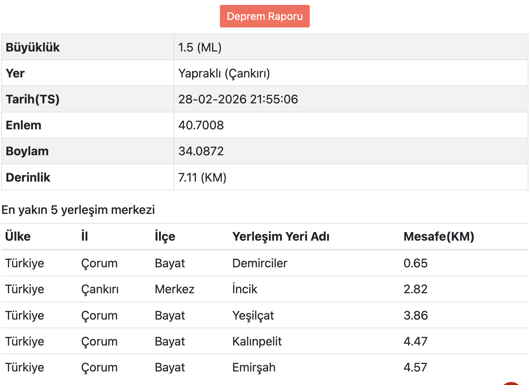530x385 pixels.
Task: Select the 1.5 (ML) magnitude value
Action: 200,47
